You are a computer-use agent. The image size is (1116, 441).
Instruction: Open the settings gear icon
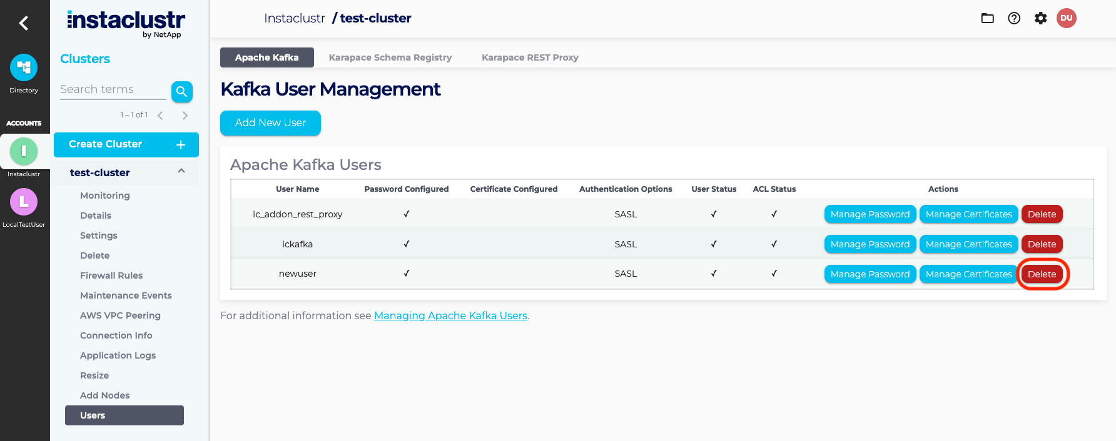pyautogui.click(x=1040, y=18)
